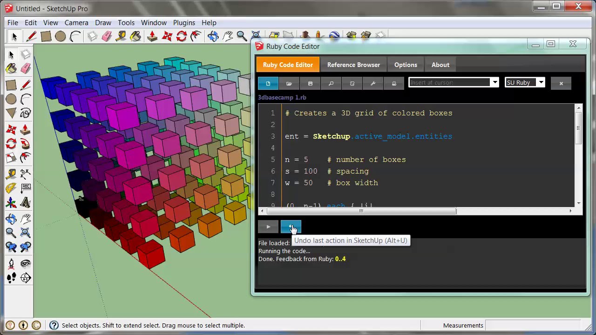Run the code with the play button
The width and height of the screenshot is (596, 335).
268,227
